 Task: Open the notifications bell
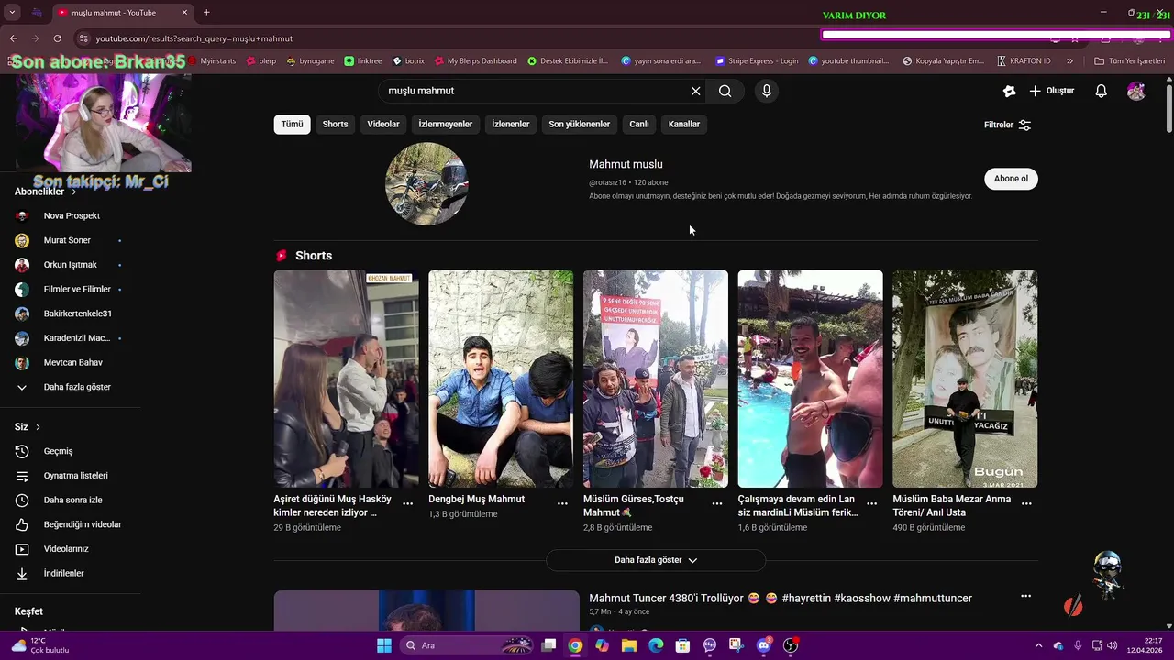point(1102,91)
